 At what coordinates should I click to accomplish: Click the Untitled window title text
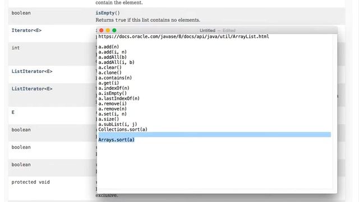[208, 30]
